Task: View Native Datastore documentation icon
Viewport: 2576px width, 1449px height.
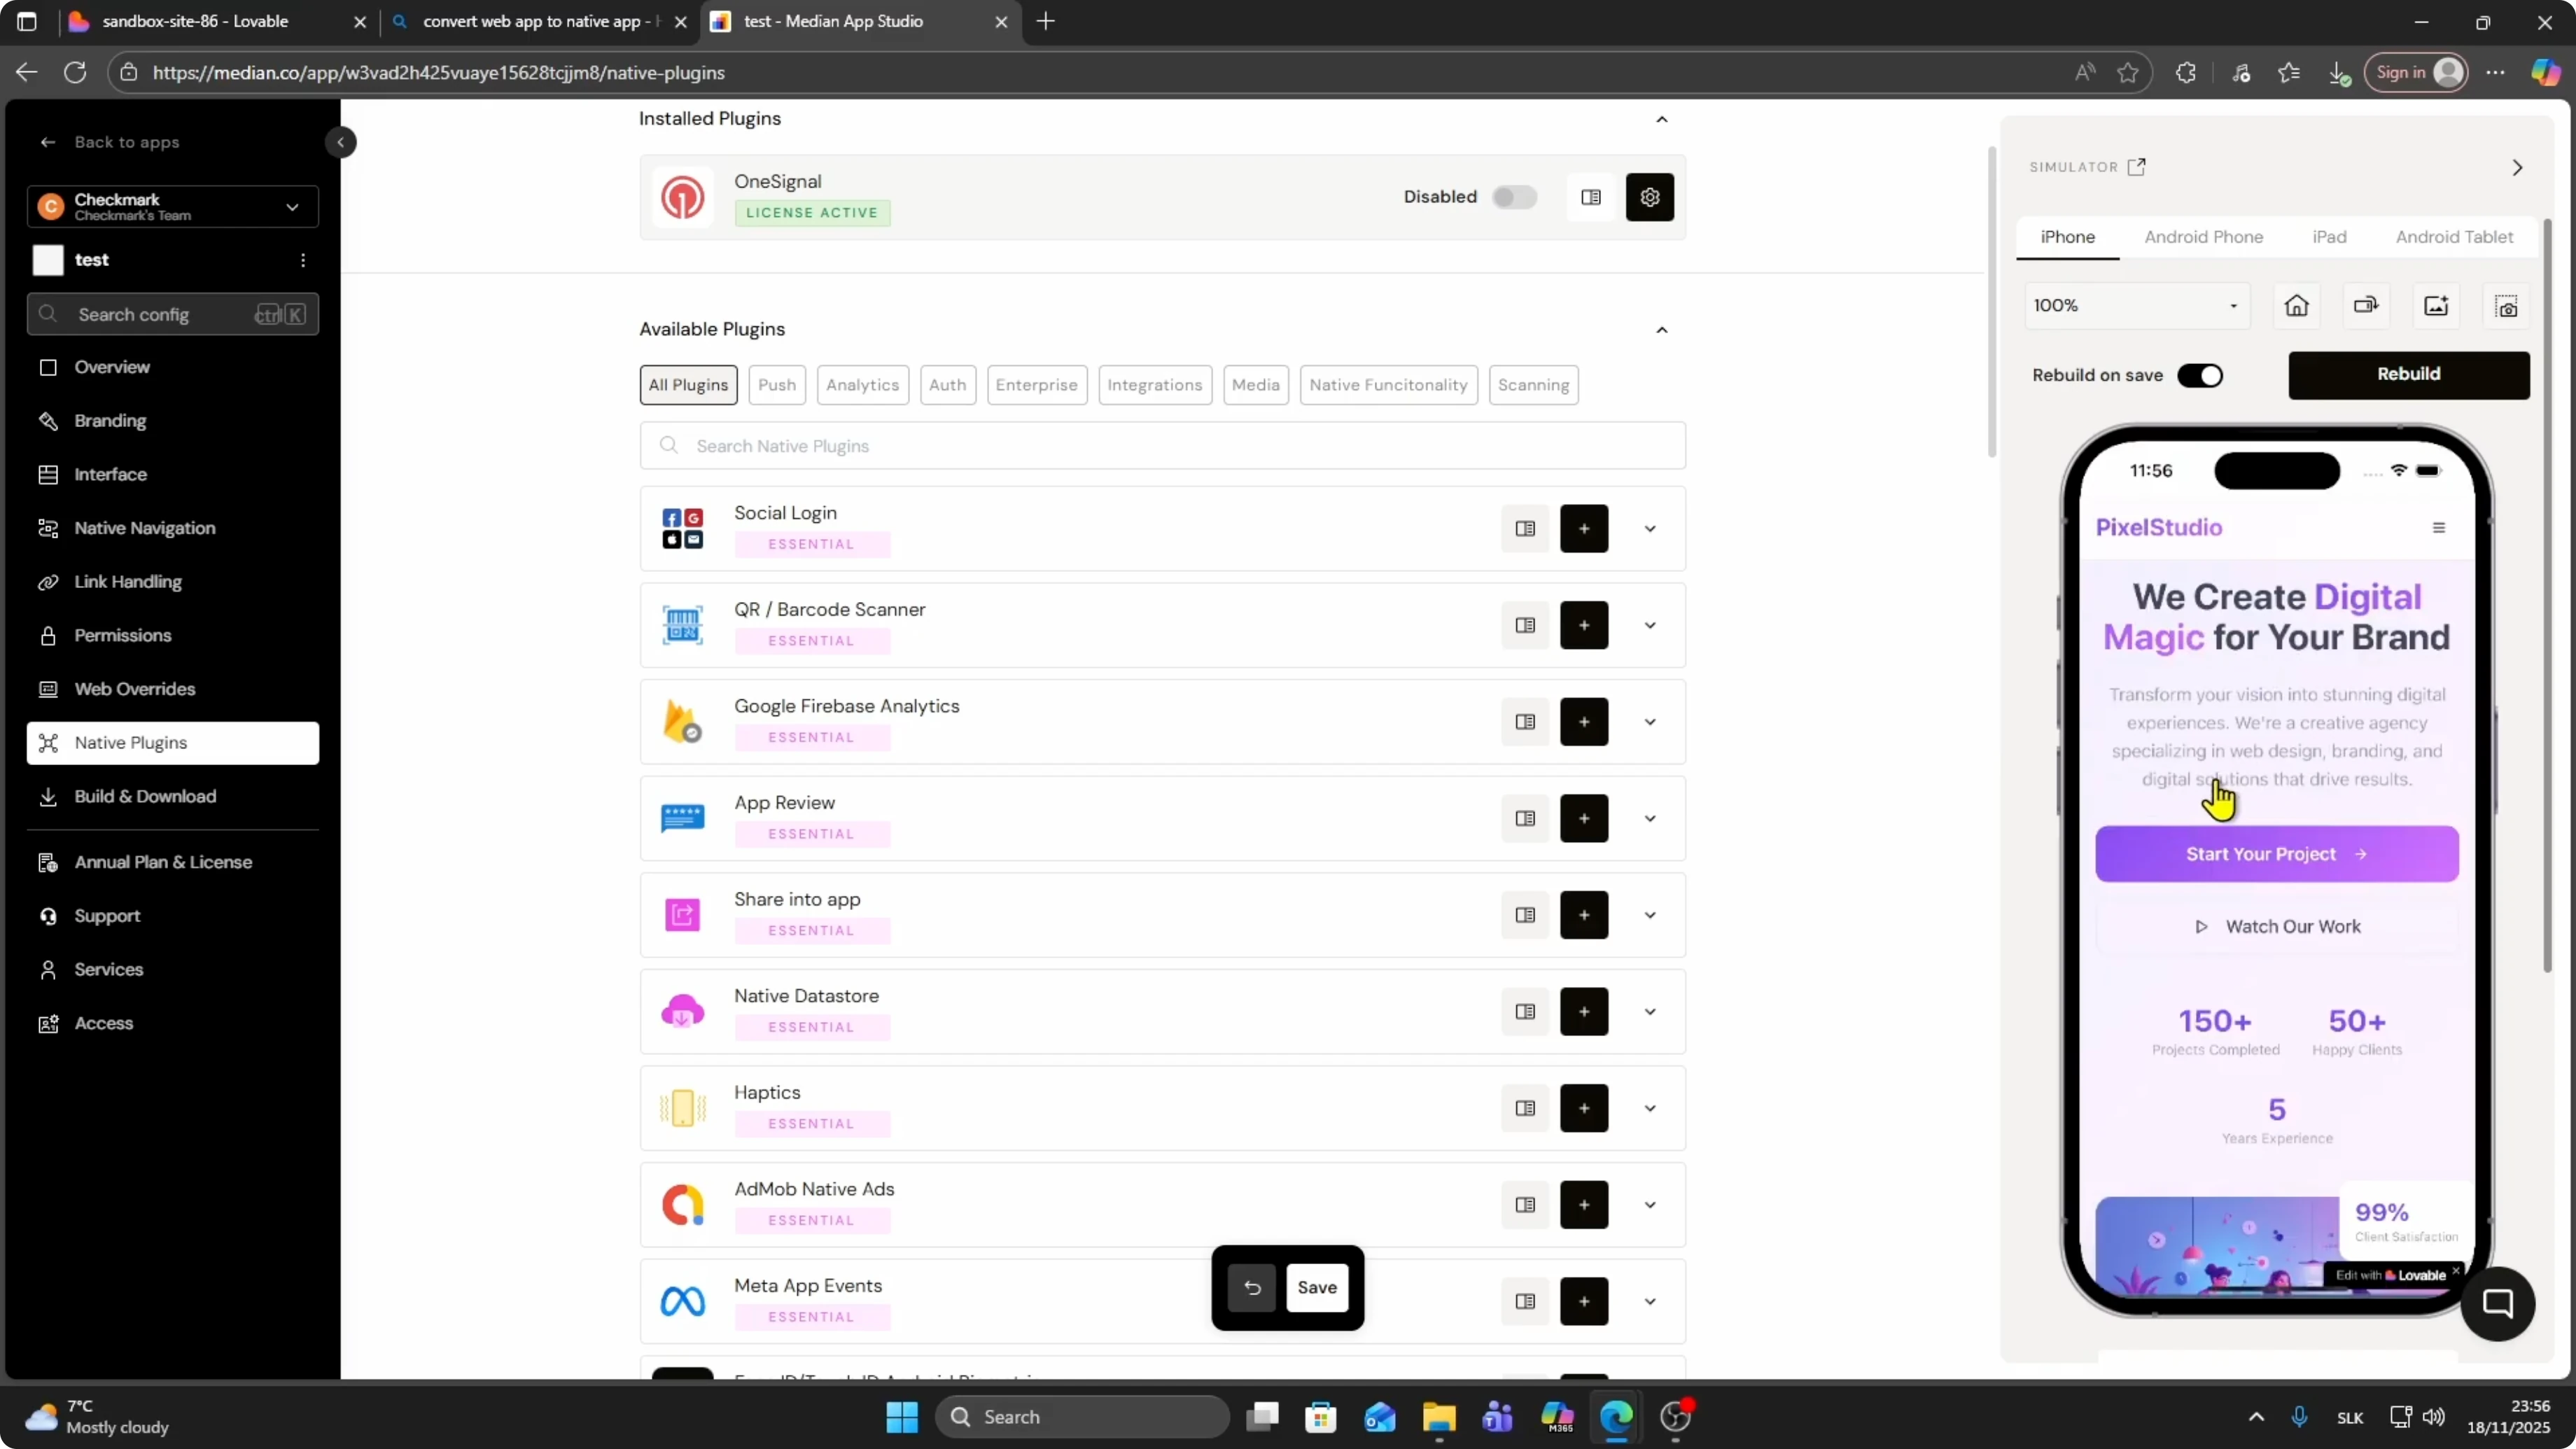Action: pyautogui.click(x=1525, y=1011)
